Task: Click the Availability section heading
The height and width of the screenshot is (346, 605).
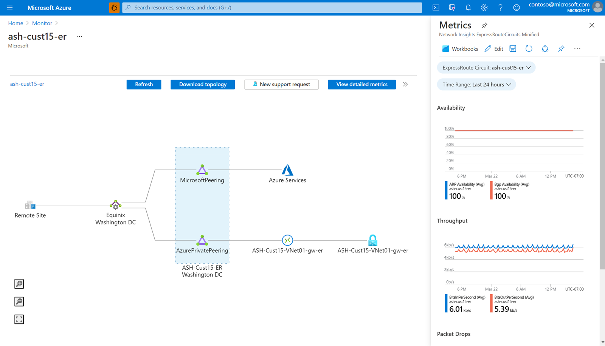Action: coord(451,108)
